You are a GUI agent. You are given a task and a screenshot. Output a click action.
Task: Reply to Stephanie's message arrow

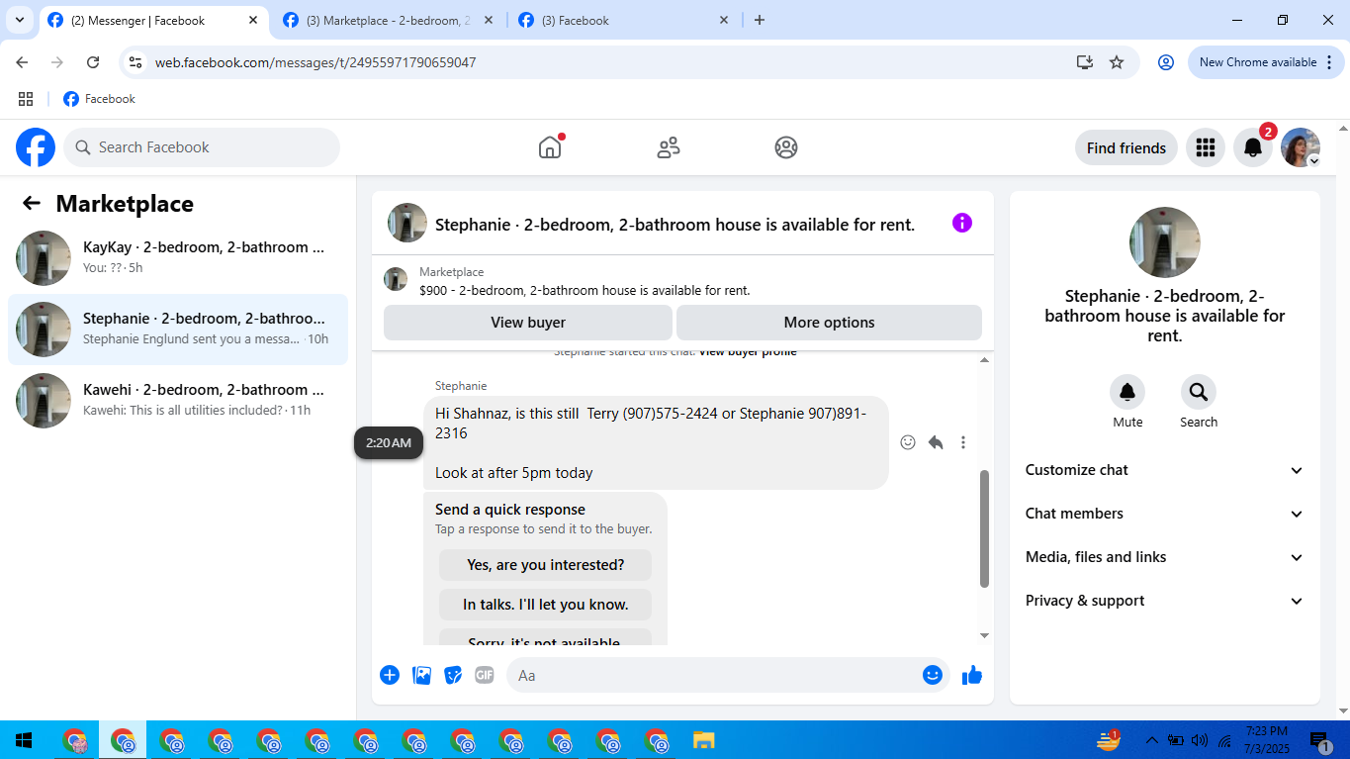coord(936,442)
